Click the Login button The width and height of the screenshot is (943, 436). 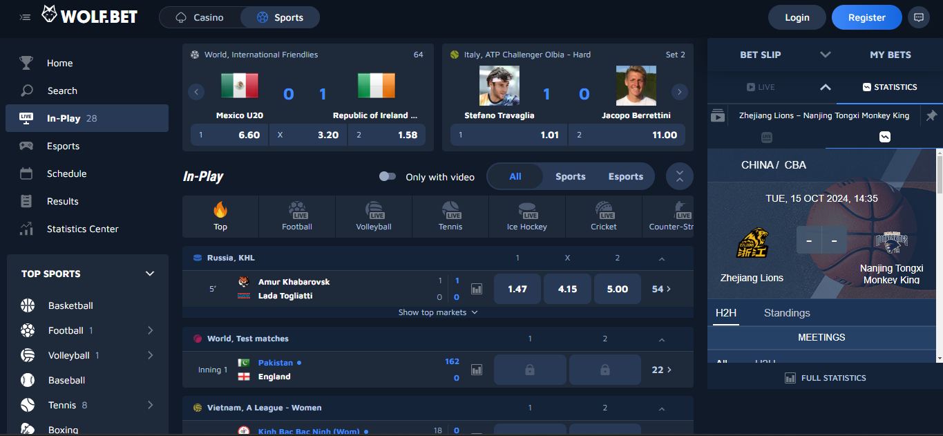(x=797, y=17)
